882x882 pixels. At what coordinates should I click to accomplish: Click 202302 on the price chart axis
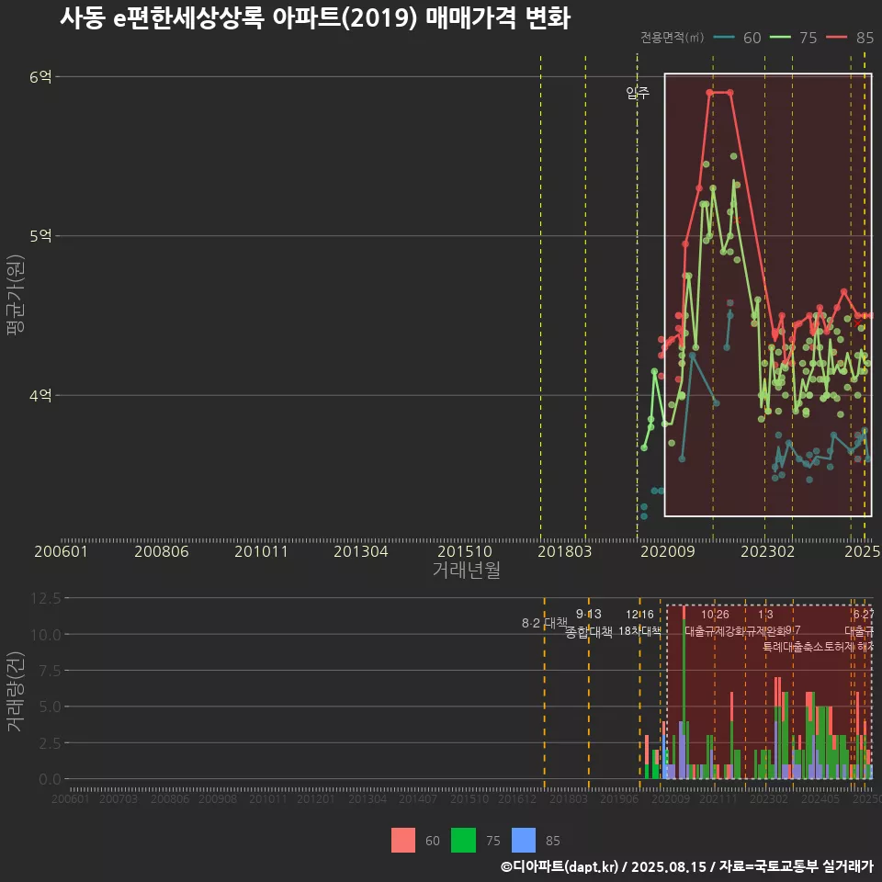(x=768, y=551)
